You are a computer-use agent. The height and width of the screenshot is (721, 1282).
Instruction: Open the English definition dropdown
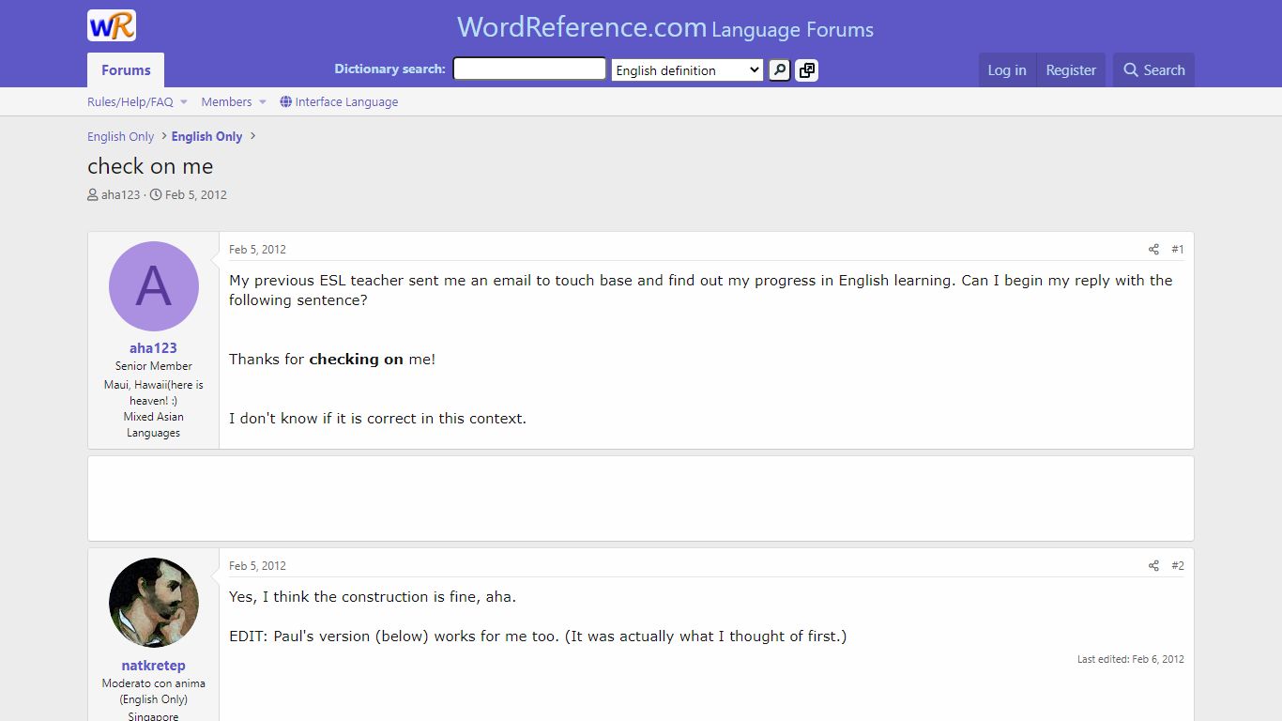687,70
